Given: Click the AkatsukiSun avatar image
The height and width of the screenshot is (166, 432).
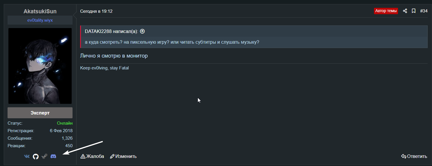Looking at the screenshot, I should coord(40,66).
